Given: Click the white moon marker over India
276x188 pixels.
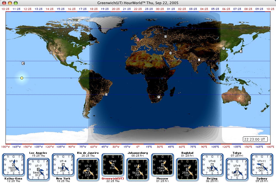Looking at the screenshot, I should [x=199, y=60].
